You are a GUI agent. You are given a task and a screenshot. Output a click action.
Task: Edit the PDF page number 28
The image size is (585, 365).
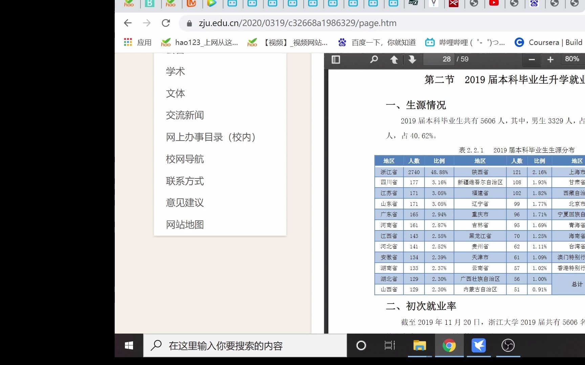[438, 59]
